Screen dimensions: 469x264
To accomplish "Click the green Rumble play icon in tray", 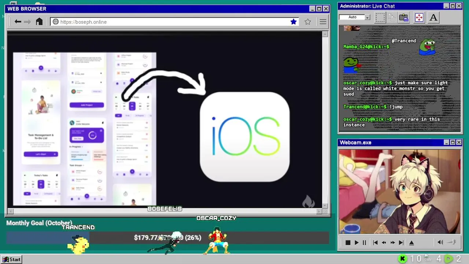I will [448, 259].
